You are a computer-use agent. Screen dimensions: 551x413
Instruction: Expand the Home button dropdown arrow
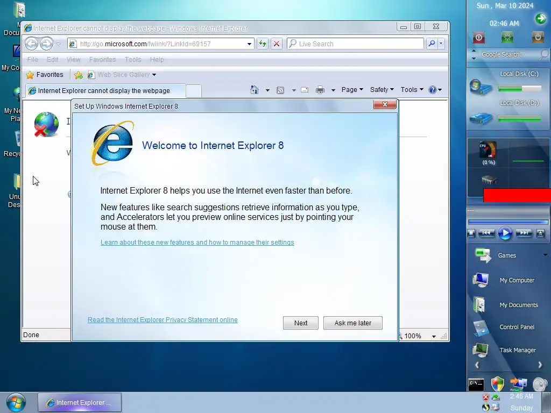[267, 90]
